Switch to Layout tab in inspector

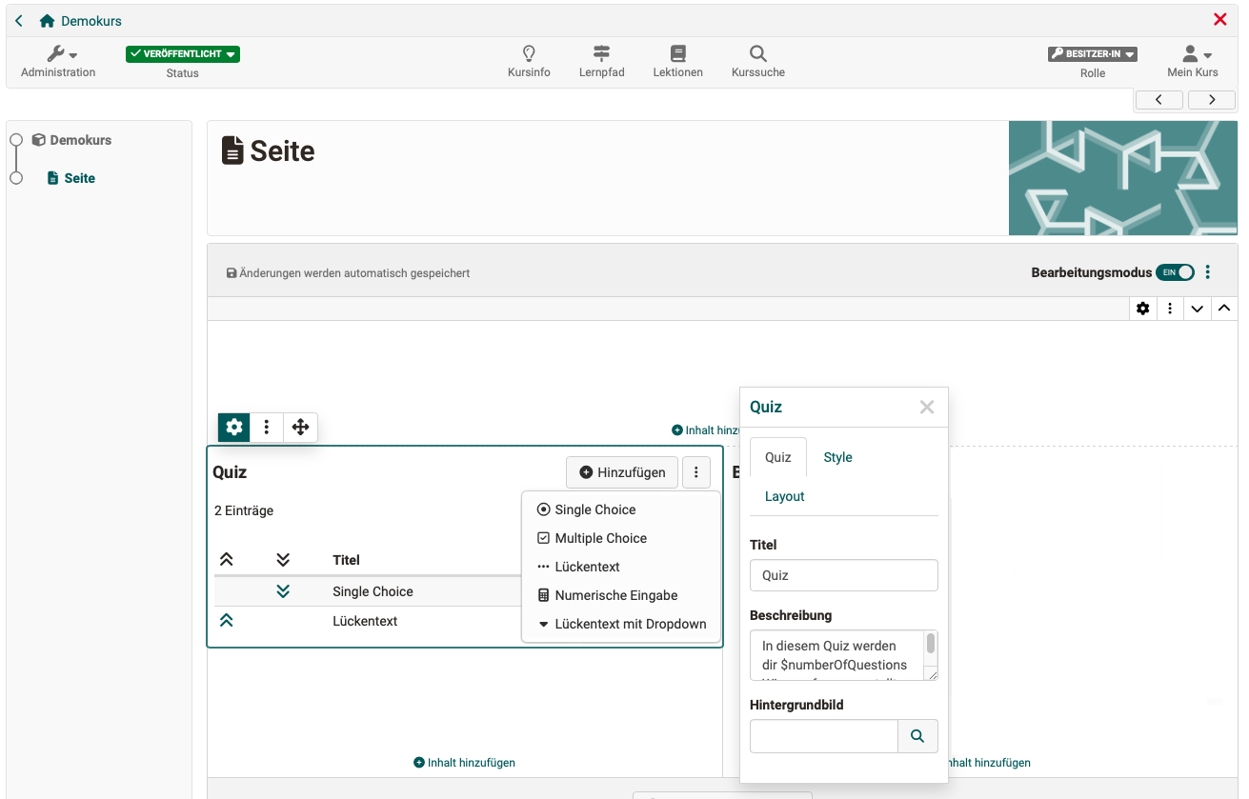[x=785, y=496]
